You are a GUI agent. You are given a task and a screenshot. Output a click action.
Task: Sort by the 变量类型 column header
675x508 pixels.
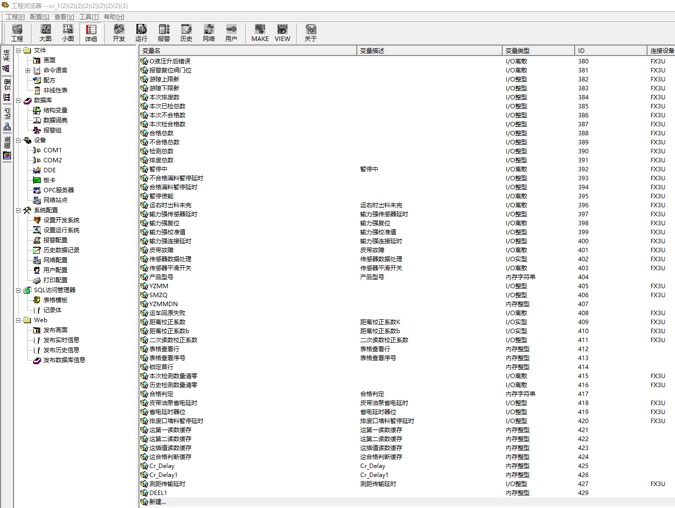click(517, 50)
